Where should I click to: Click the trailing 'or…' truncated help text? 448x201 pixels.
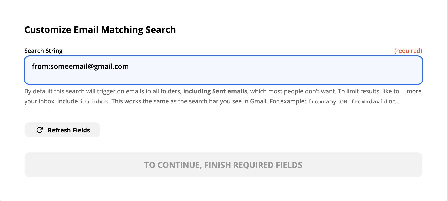[394, 101]
